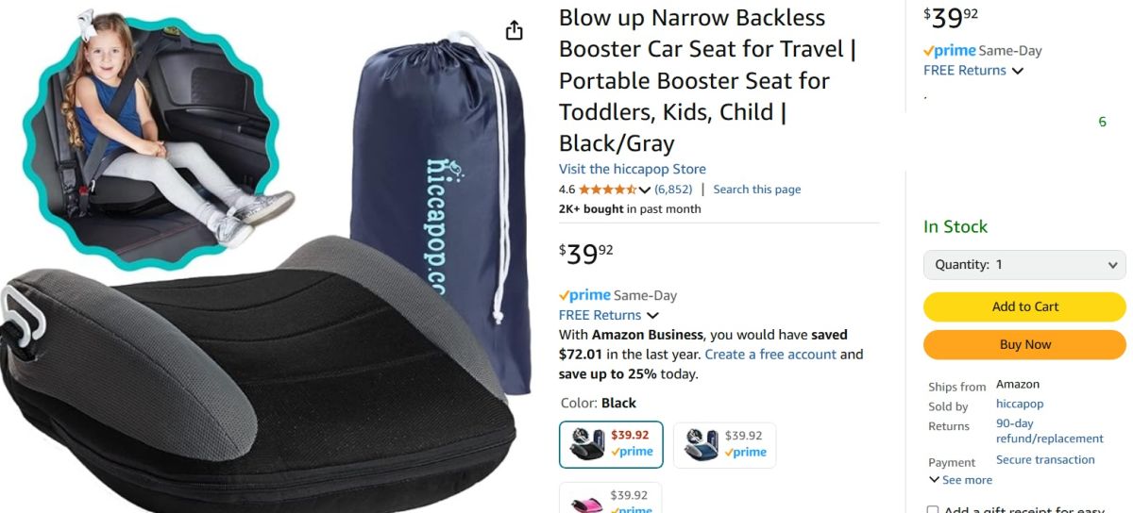Image resolution: width=1133 pixels, height=513 pixels.
Task: Expand See more seller details
Action: (961, 480)
